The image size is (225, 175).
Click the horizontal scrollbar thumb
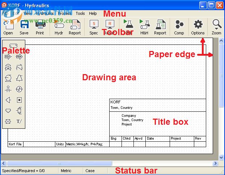tap(59, 163)
